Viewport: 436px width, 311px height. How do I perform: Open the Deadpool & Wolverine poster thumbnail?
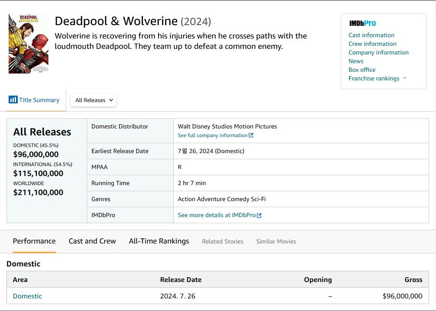pos(29,44)
